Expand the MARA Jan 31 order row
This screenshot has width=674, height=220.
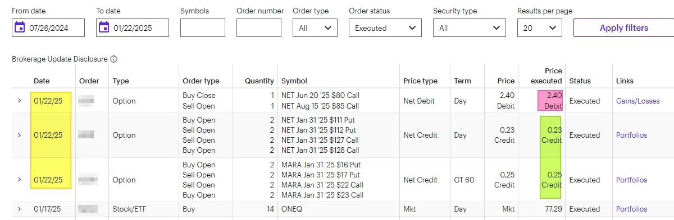[19, 180]
